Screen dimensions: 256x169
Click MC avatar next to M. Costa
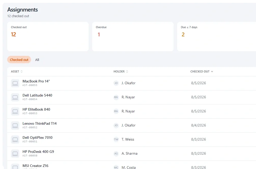tap(116, 167)
